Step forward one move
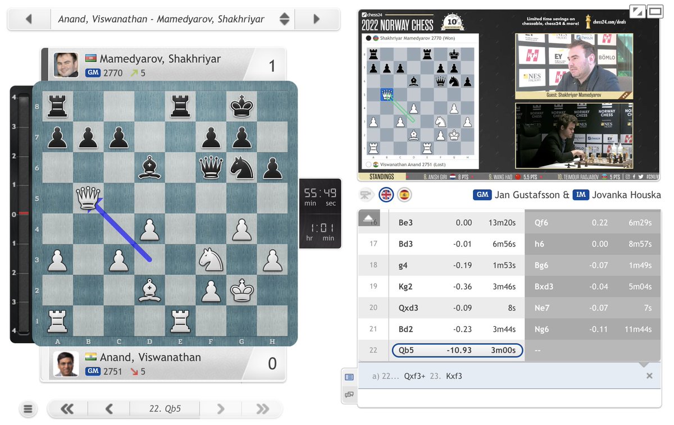674x425 pixels. click(221, 409)
